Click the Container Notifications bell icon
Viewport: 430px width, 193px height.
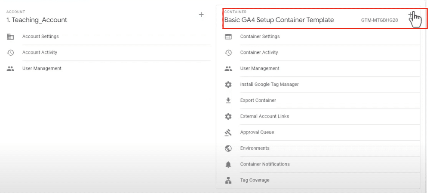click(x=228, y=164)
